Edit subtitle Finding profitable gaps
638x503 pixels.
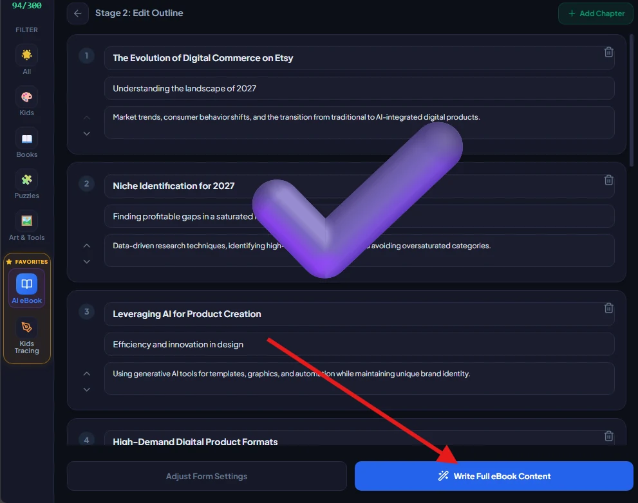coord(359,216)
